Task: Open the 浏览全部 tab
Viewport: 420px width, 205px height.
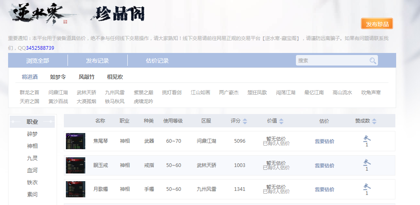Action: click(x=38, y=61)
